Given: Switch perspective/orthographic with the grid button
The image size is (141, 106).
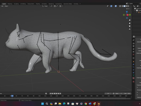Looking at the screenshot, I should point(130,29).
